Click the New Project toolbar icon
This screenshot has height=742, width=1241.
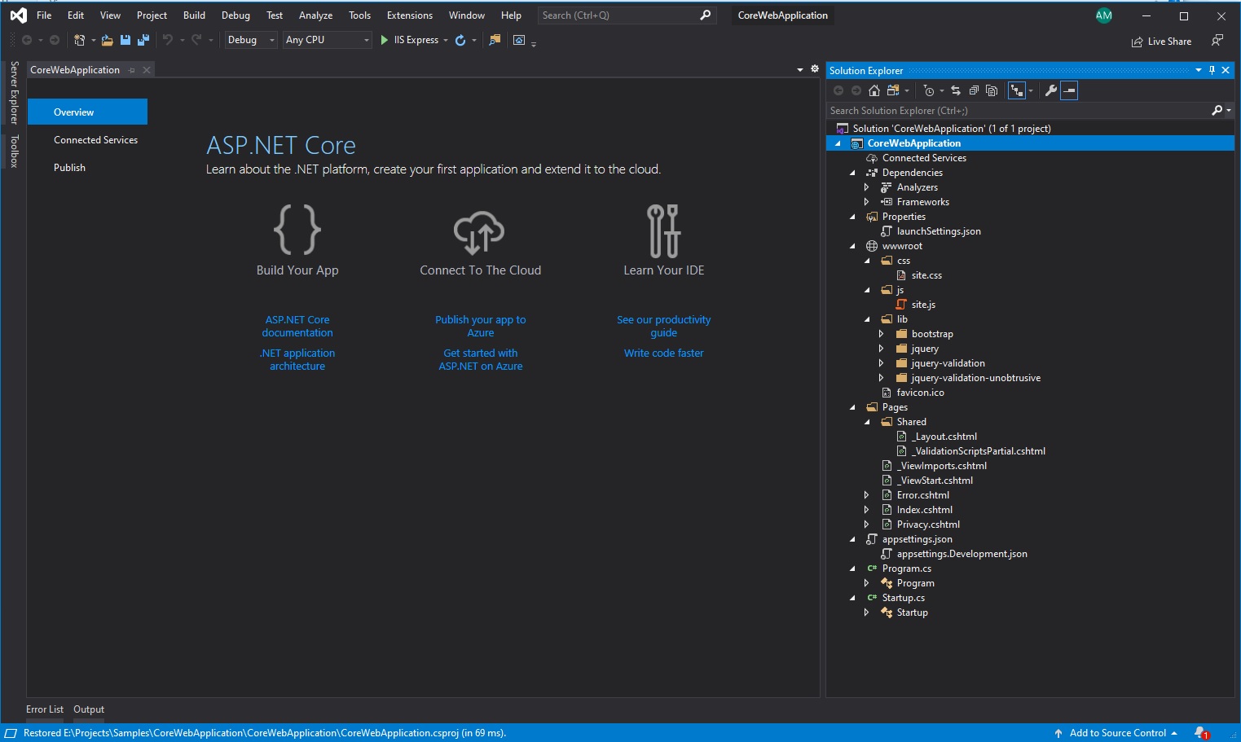[x=79, y=40]
